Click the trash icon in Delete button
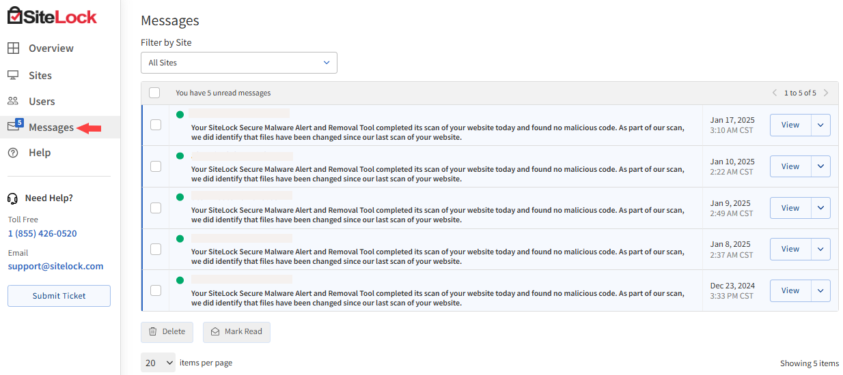This screenshot has height=375, width=843. click(153, 332)
